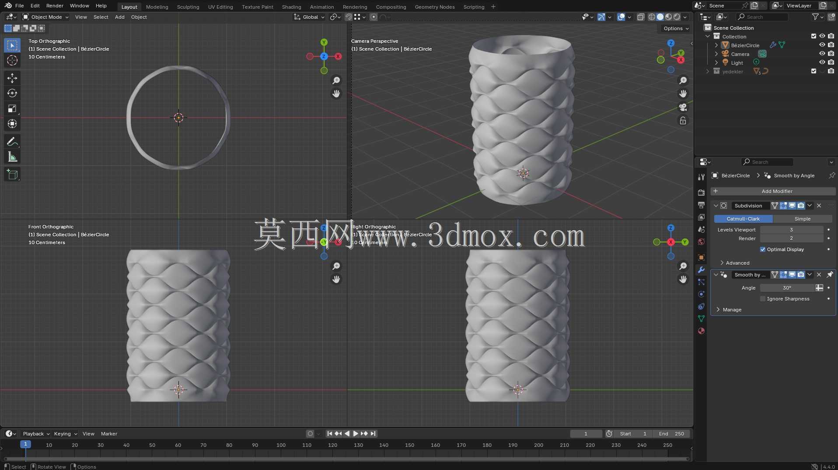Open the Modifiers properties tab (wrench icon)

pyautogui.click(x=701, y=270)
